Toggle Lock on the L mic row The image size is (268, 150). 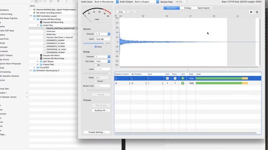[183, 78]
